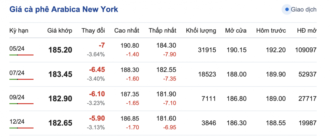Click the Cao nhất column header
Image resolution: width=332 pixels, height=138 pixels.
(x=127, y=30)
